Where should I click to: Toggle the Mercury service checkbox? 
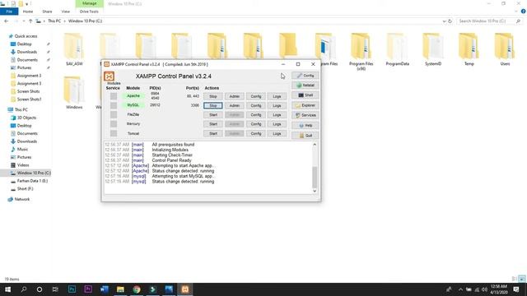click(x=114, y=124)
